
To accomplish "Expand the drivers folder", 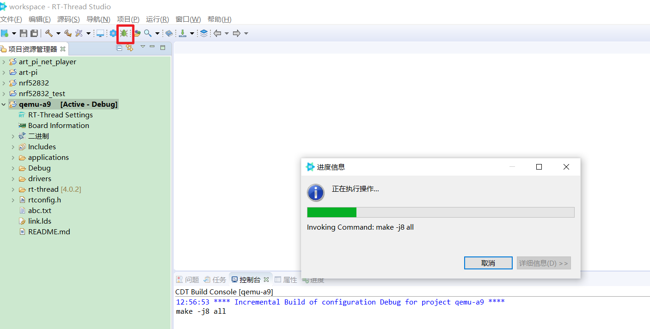I will coord(12,178).
